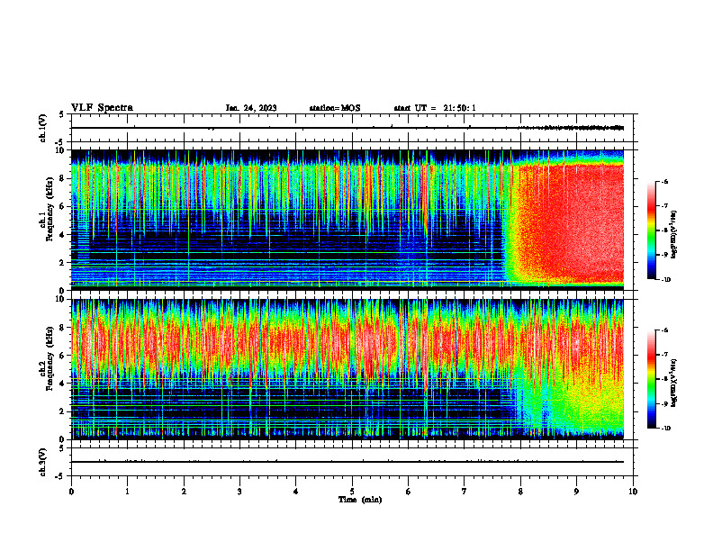Click the ch.2 colorbar log(PSD) unit label
Screen dimensions: 713x551
674,383
